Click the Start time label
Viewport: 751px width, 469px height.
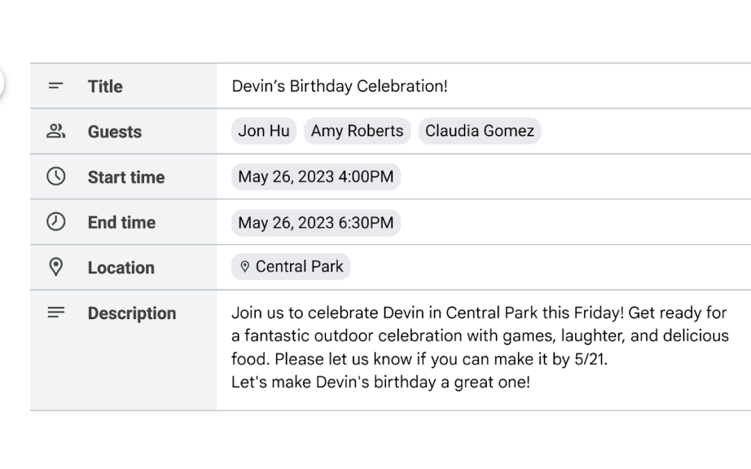tap(127, 177)
